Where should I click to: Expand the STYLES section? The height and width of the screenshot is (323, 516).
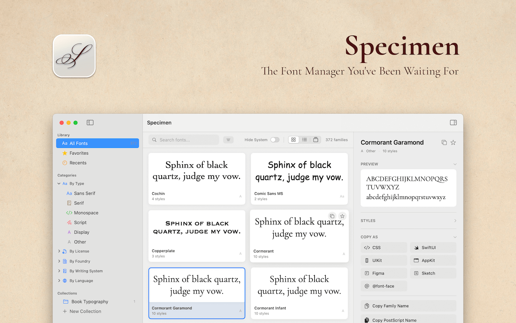(x=455, y=220)
